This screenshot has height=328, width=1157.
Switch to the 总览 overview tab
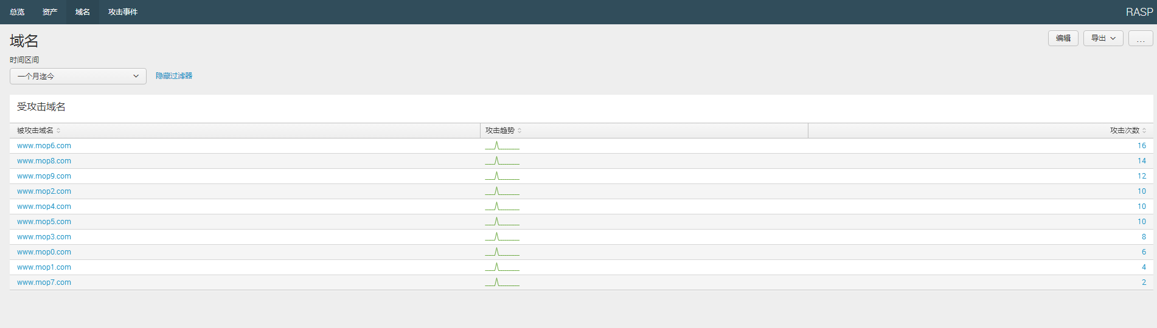17,12
